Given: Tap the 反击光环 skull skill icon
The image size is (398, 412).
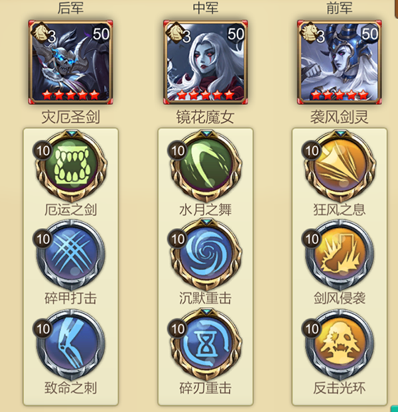Looking at the screenshot, I should [x=340, y=344].
